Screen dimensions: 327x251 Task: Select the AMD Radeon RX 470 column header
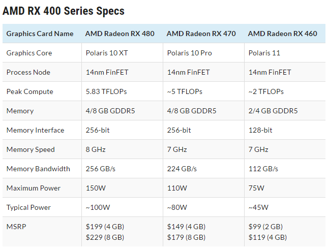201,34
